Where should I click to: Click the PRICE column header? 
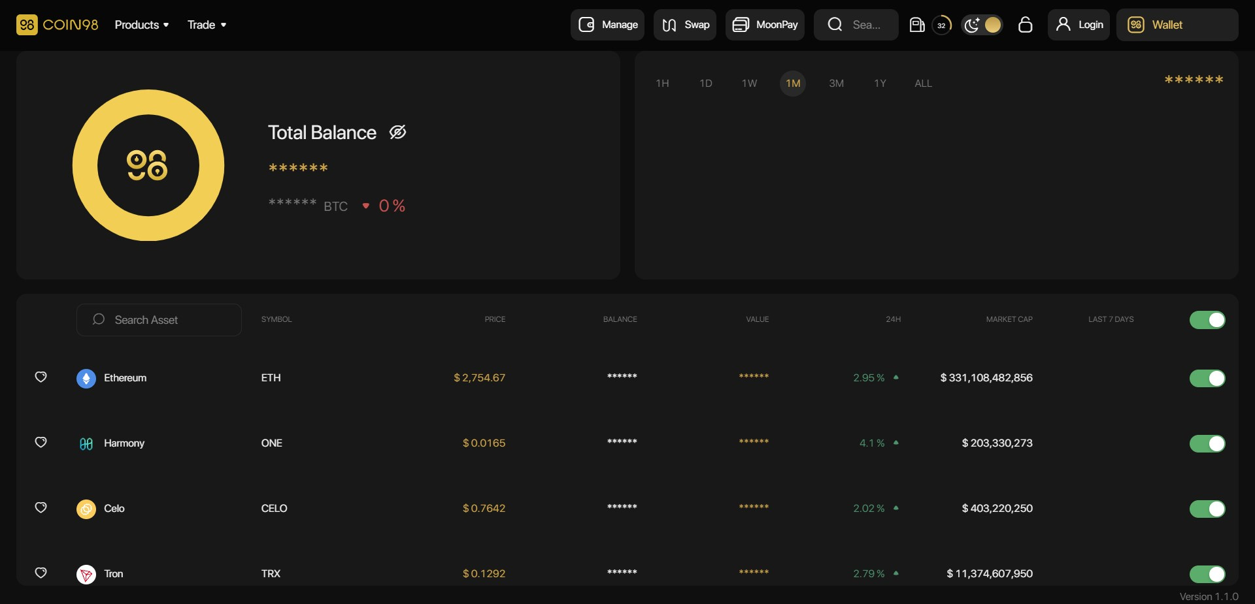click(495, 319)
